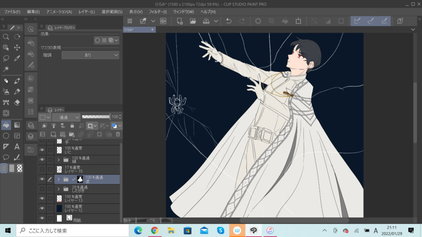Select the Auto select magic wand tool
422x237 pixels.
[x=6, y=69]
